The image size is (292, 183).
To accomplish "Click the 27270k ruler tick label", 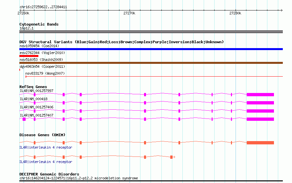I will (129, 13).
